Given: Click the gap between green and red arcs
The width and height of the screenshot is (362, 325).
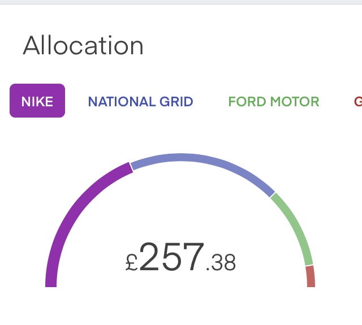Looking at the screenshot, I should pos(309,265).
